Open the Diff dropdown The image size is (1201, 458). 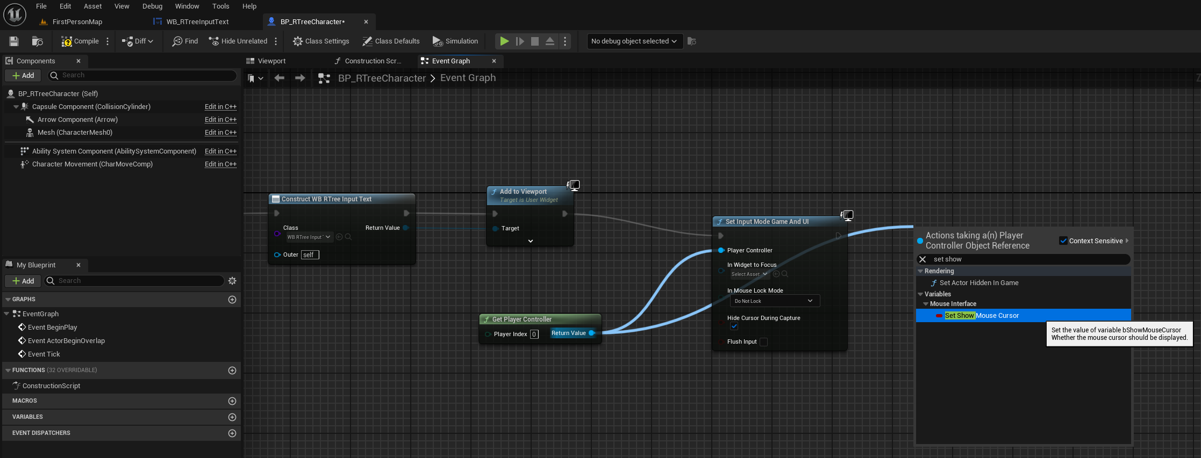point(138,41)
